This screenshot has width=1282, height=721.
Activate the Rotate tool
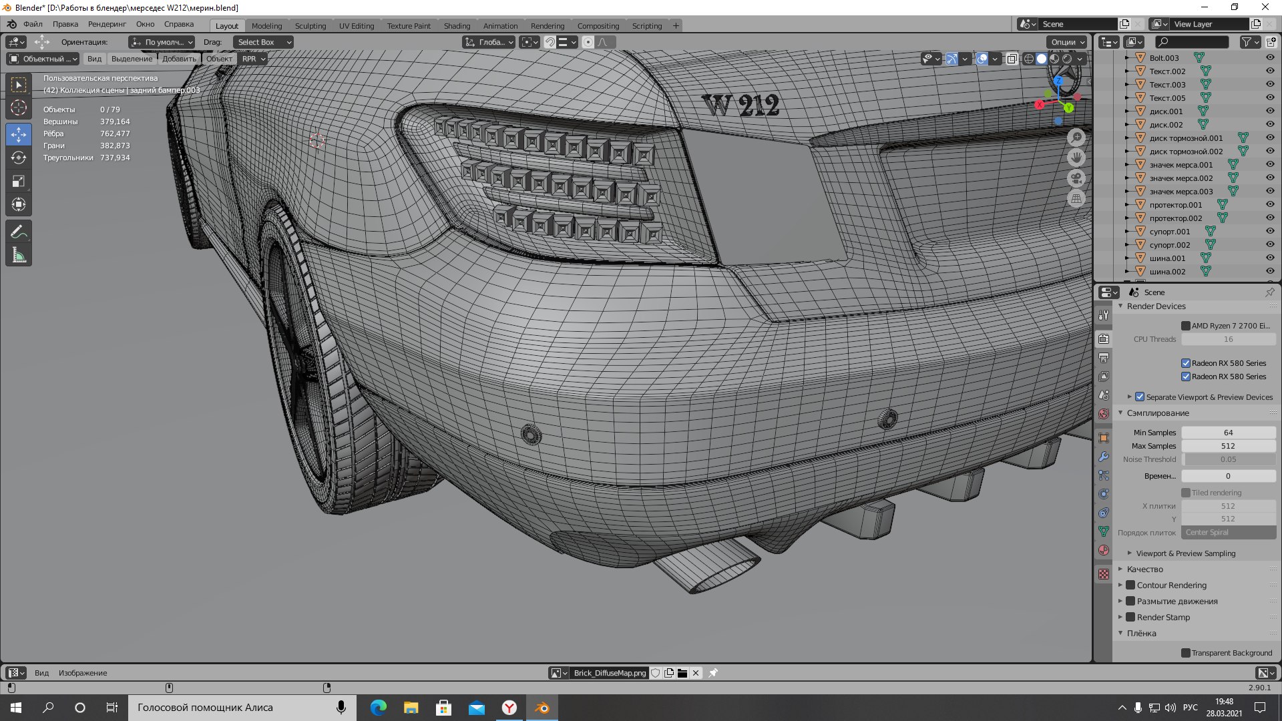pos(19,158)
